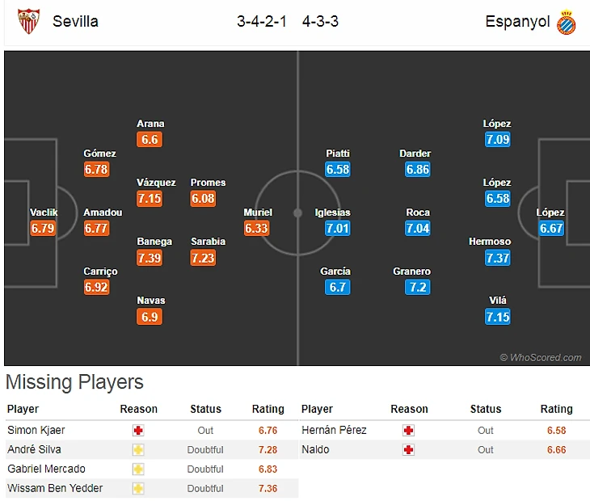
Task: Click the Rating column header in the Sevilla table
Action: (268, 409)
